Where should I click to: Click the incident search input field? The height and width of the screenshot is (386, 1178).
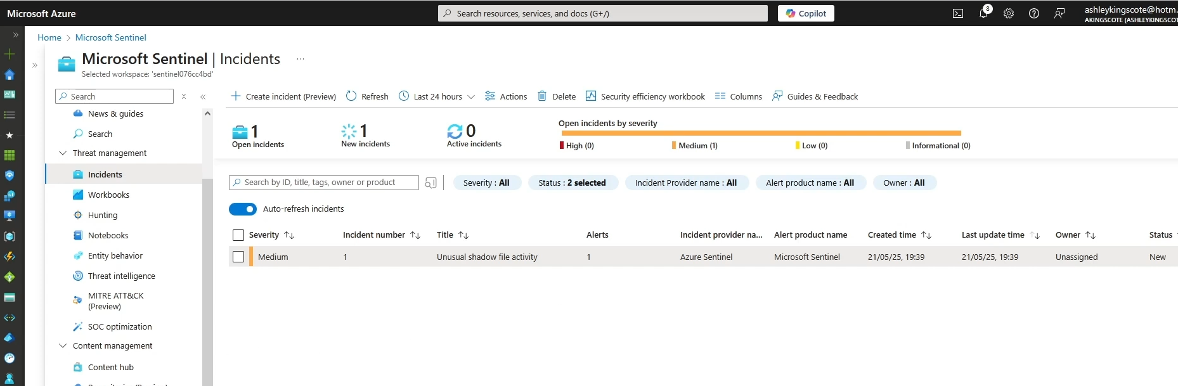click(324, 183)
